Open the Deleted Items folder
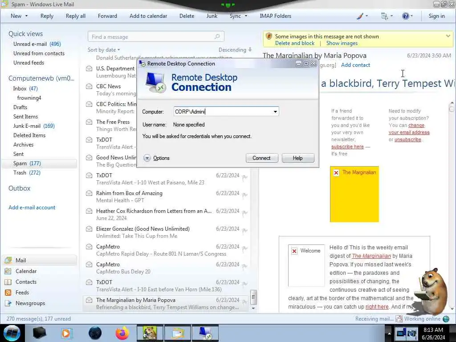The image size is (456, 342). (29, 135)
